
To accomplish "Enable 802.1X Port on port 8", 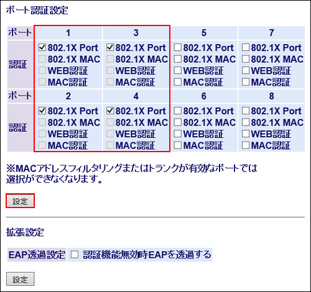I will point(246,111).
